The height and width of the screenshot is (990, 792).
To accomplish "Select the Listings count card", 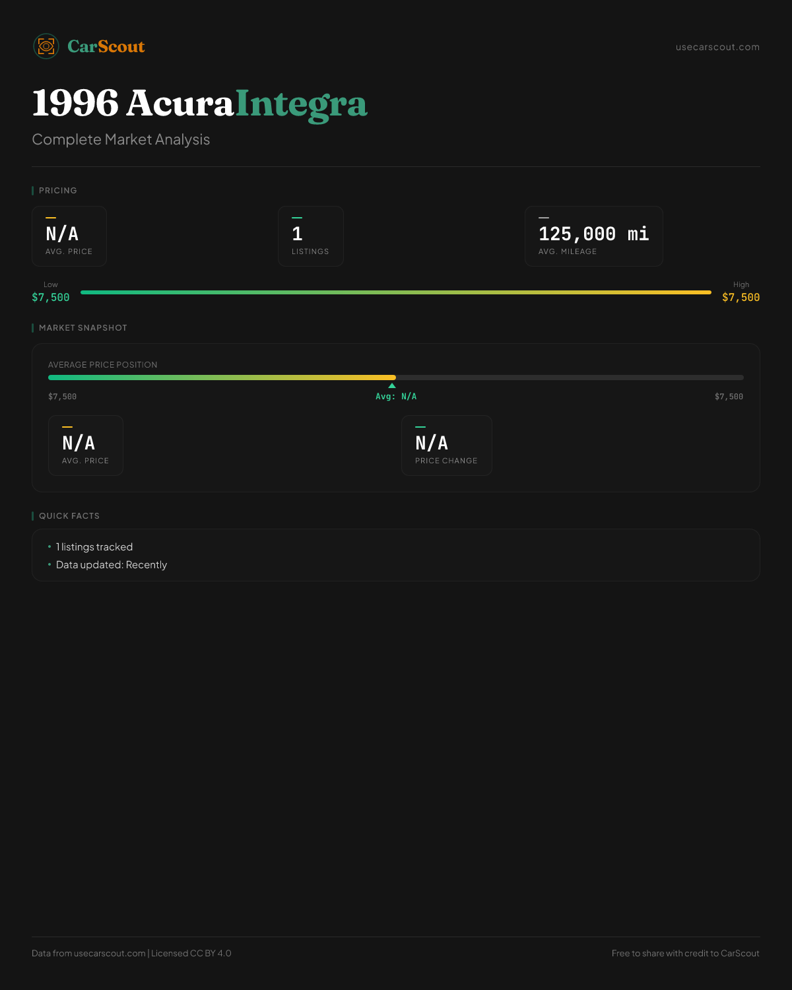I will [x=310, y=236].
